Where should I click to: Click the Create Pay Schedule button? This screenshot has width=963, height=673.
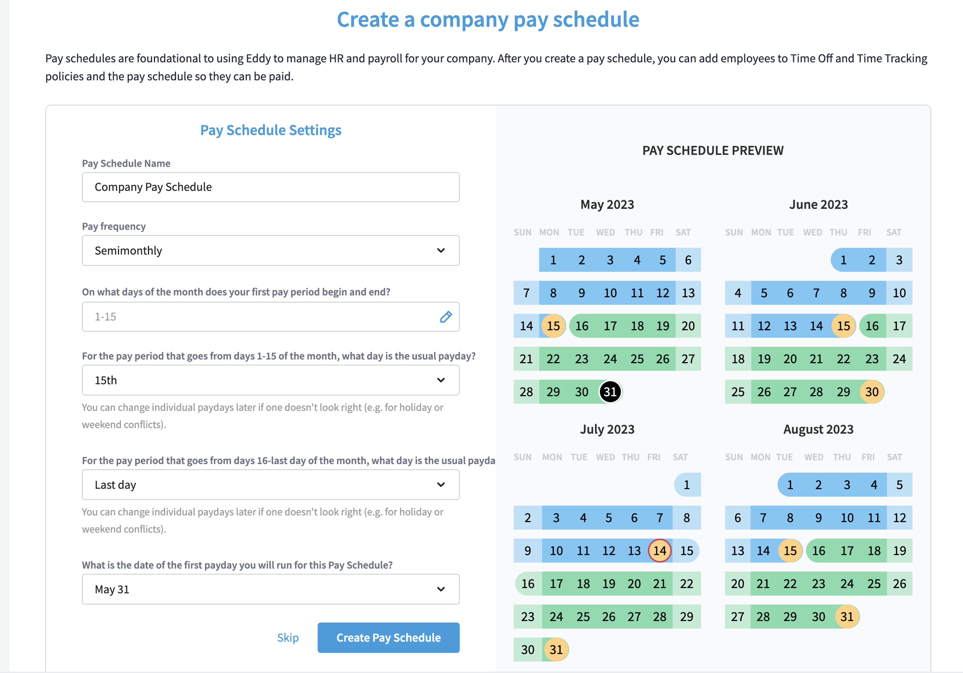(388, 637)
